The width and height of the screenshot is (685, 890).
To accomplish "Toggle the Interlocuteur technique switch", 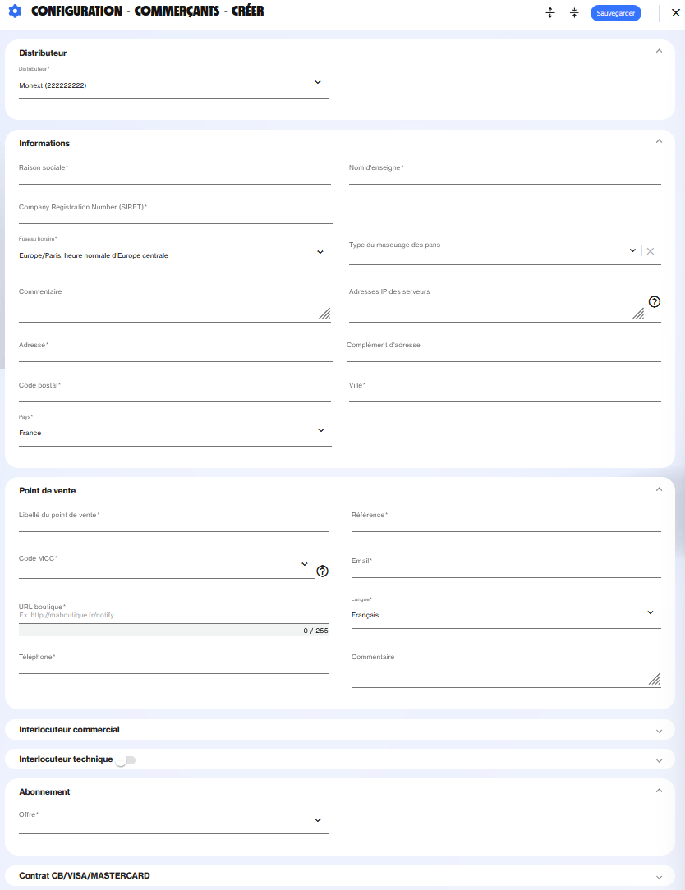I will 125,760.
